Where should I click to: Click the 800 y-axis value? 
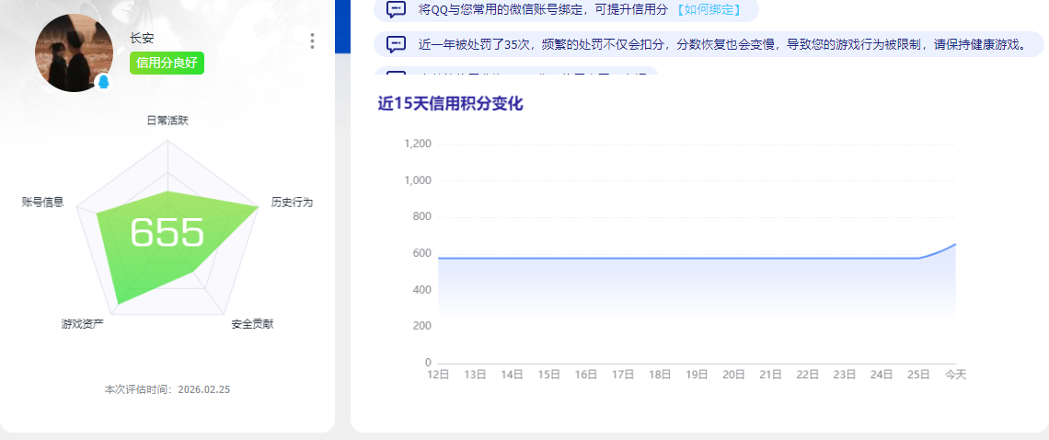(x=423, y=217)
